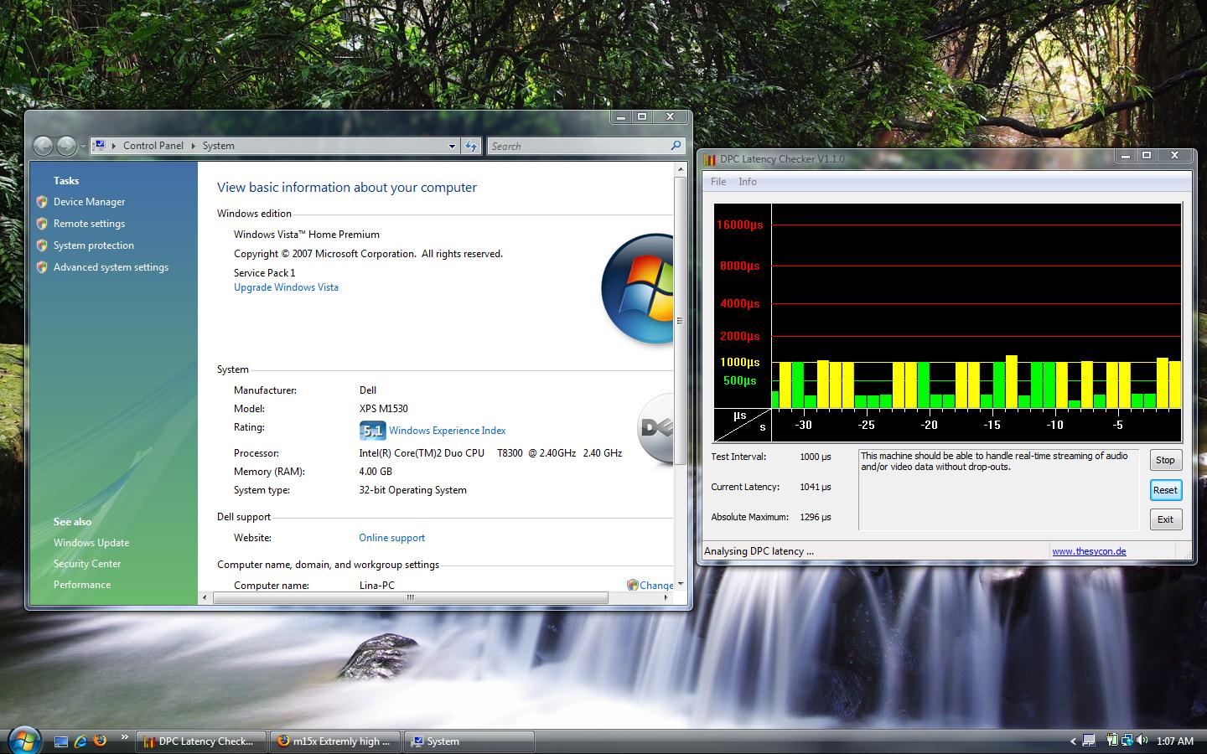Image resolution: width=1207 pixels, height=754 pixels.
Task: Open Device Manager task link
Action: (89, 202)
